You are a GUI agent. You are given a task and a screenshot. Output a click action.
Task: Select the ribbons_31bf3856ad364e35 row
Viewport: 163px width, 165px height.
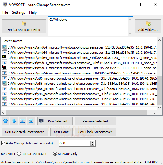80,58
